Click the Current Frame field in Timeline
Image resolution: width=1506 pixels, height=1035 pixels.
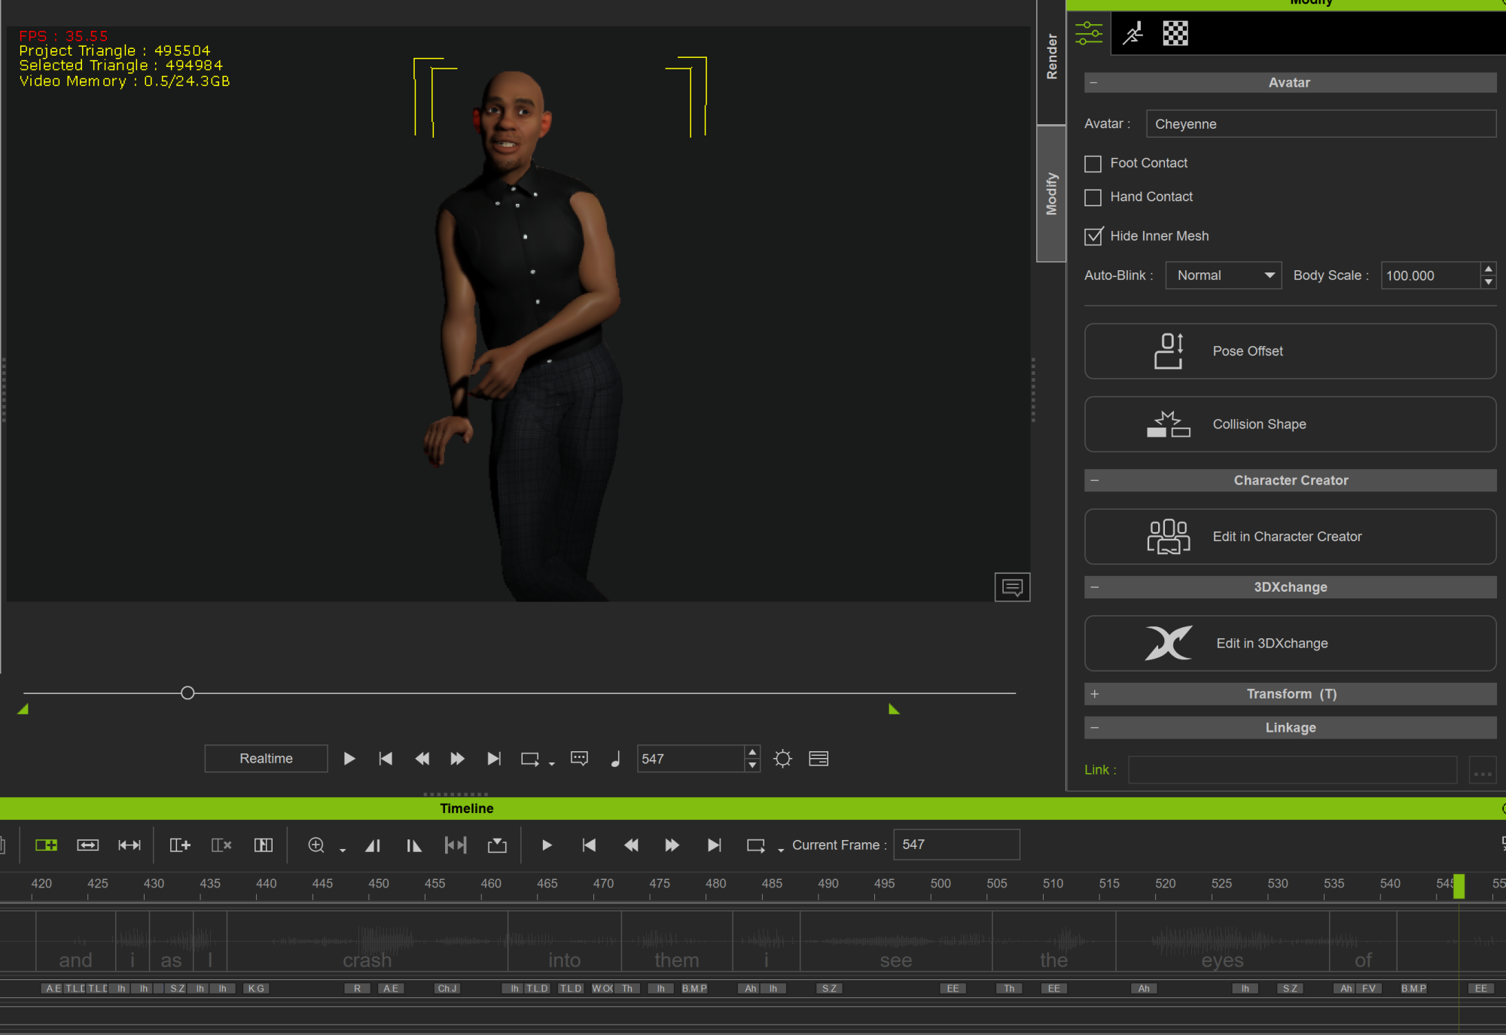[x=956, y=845]
